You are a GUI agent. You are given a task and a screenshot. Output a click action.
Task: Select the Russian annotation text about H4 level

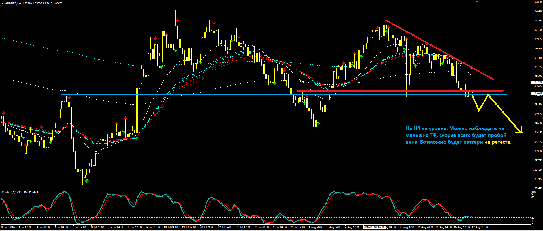click(458, 135)
